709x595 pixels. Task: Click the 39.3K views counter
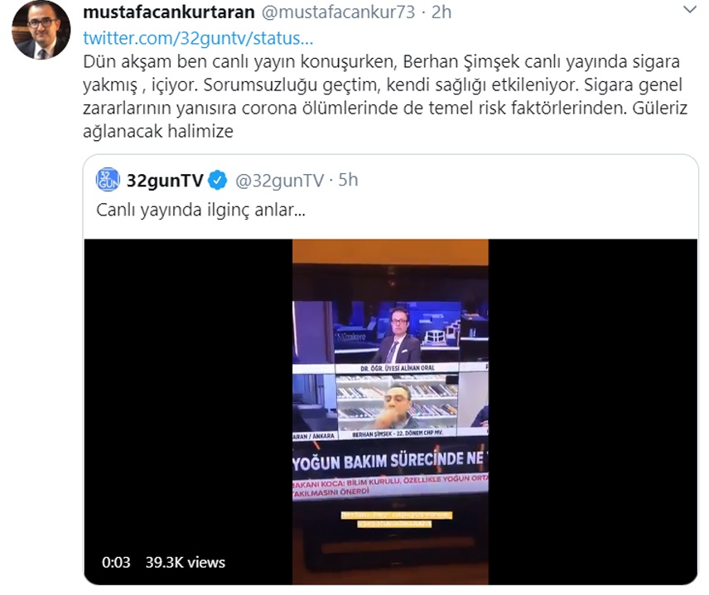(186, 562)
